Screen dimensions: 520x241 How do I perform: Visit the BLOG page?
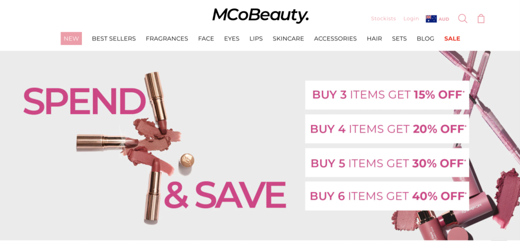click(426, 39)
